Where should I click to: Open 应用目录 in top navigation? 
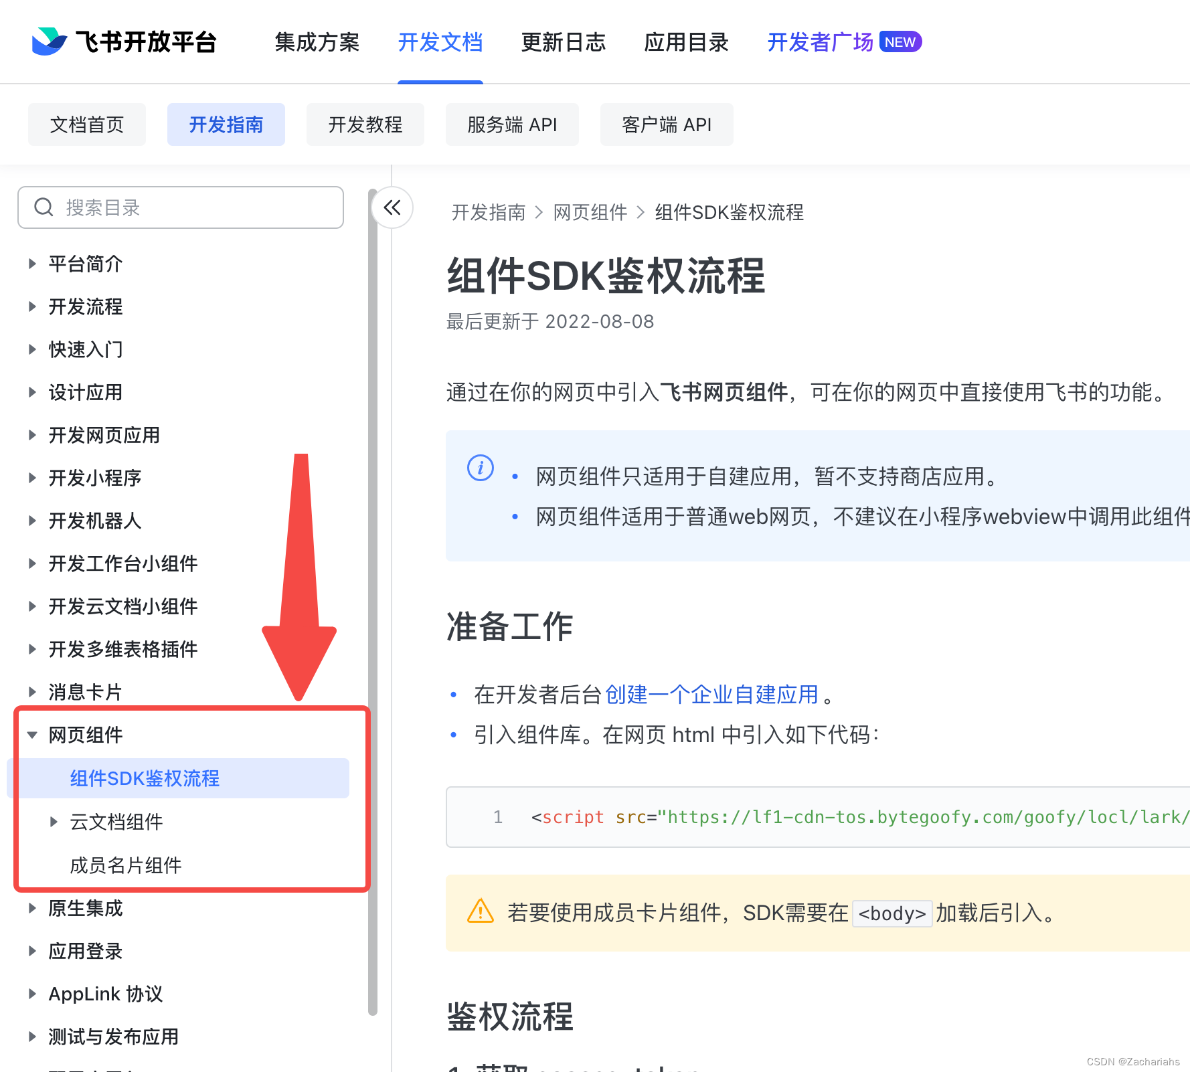click(x=687, y=42)
